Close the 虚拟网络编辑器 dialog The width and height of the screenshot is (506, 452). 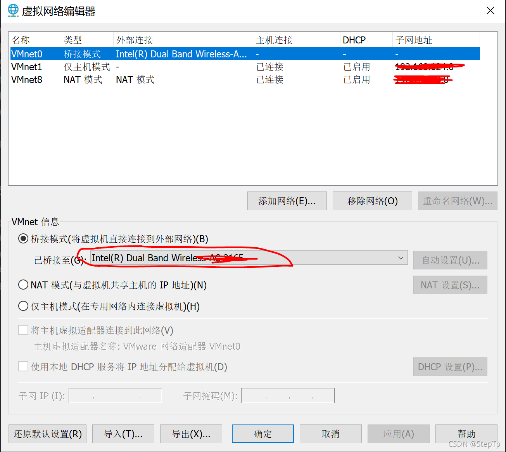(490, 11)
